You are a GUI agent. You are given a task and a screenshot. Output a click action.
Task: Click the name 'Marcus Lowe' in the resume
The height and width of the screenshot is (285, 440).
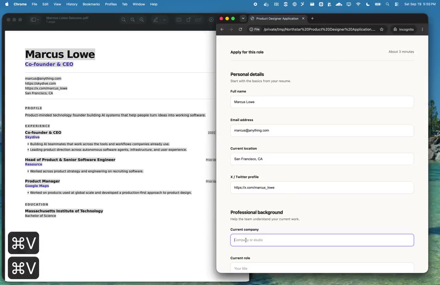(x=60, y=54)
